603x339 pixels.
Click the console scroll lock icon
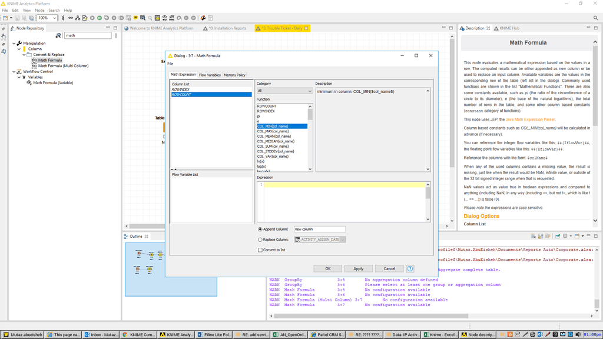tap(541, 236)
